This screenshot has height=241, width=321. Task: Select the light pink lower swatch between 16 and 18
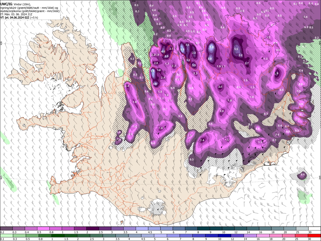pyautogui.click(x=263, y=236)
